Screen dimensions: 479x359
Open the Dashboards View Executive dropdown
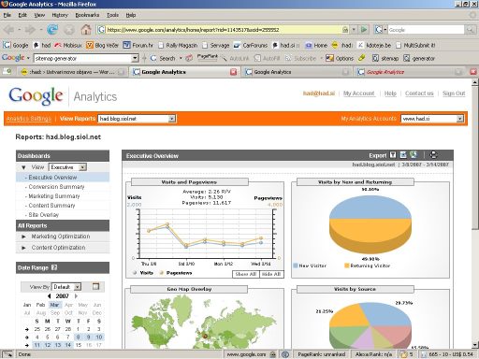pyautogui.click(x=82, y=167)
